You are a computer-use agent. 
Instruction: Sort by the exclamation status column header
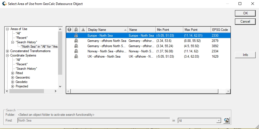click(x=69, y=30)
